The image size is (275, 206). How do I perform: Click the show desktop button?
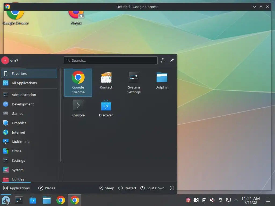268,200
